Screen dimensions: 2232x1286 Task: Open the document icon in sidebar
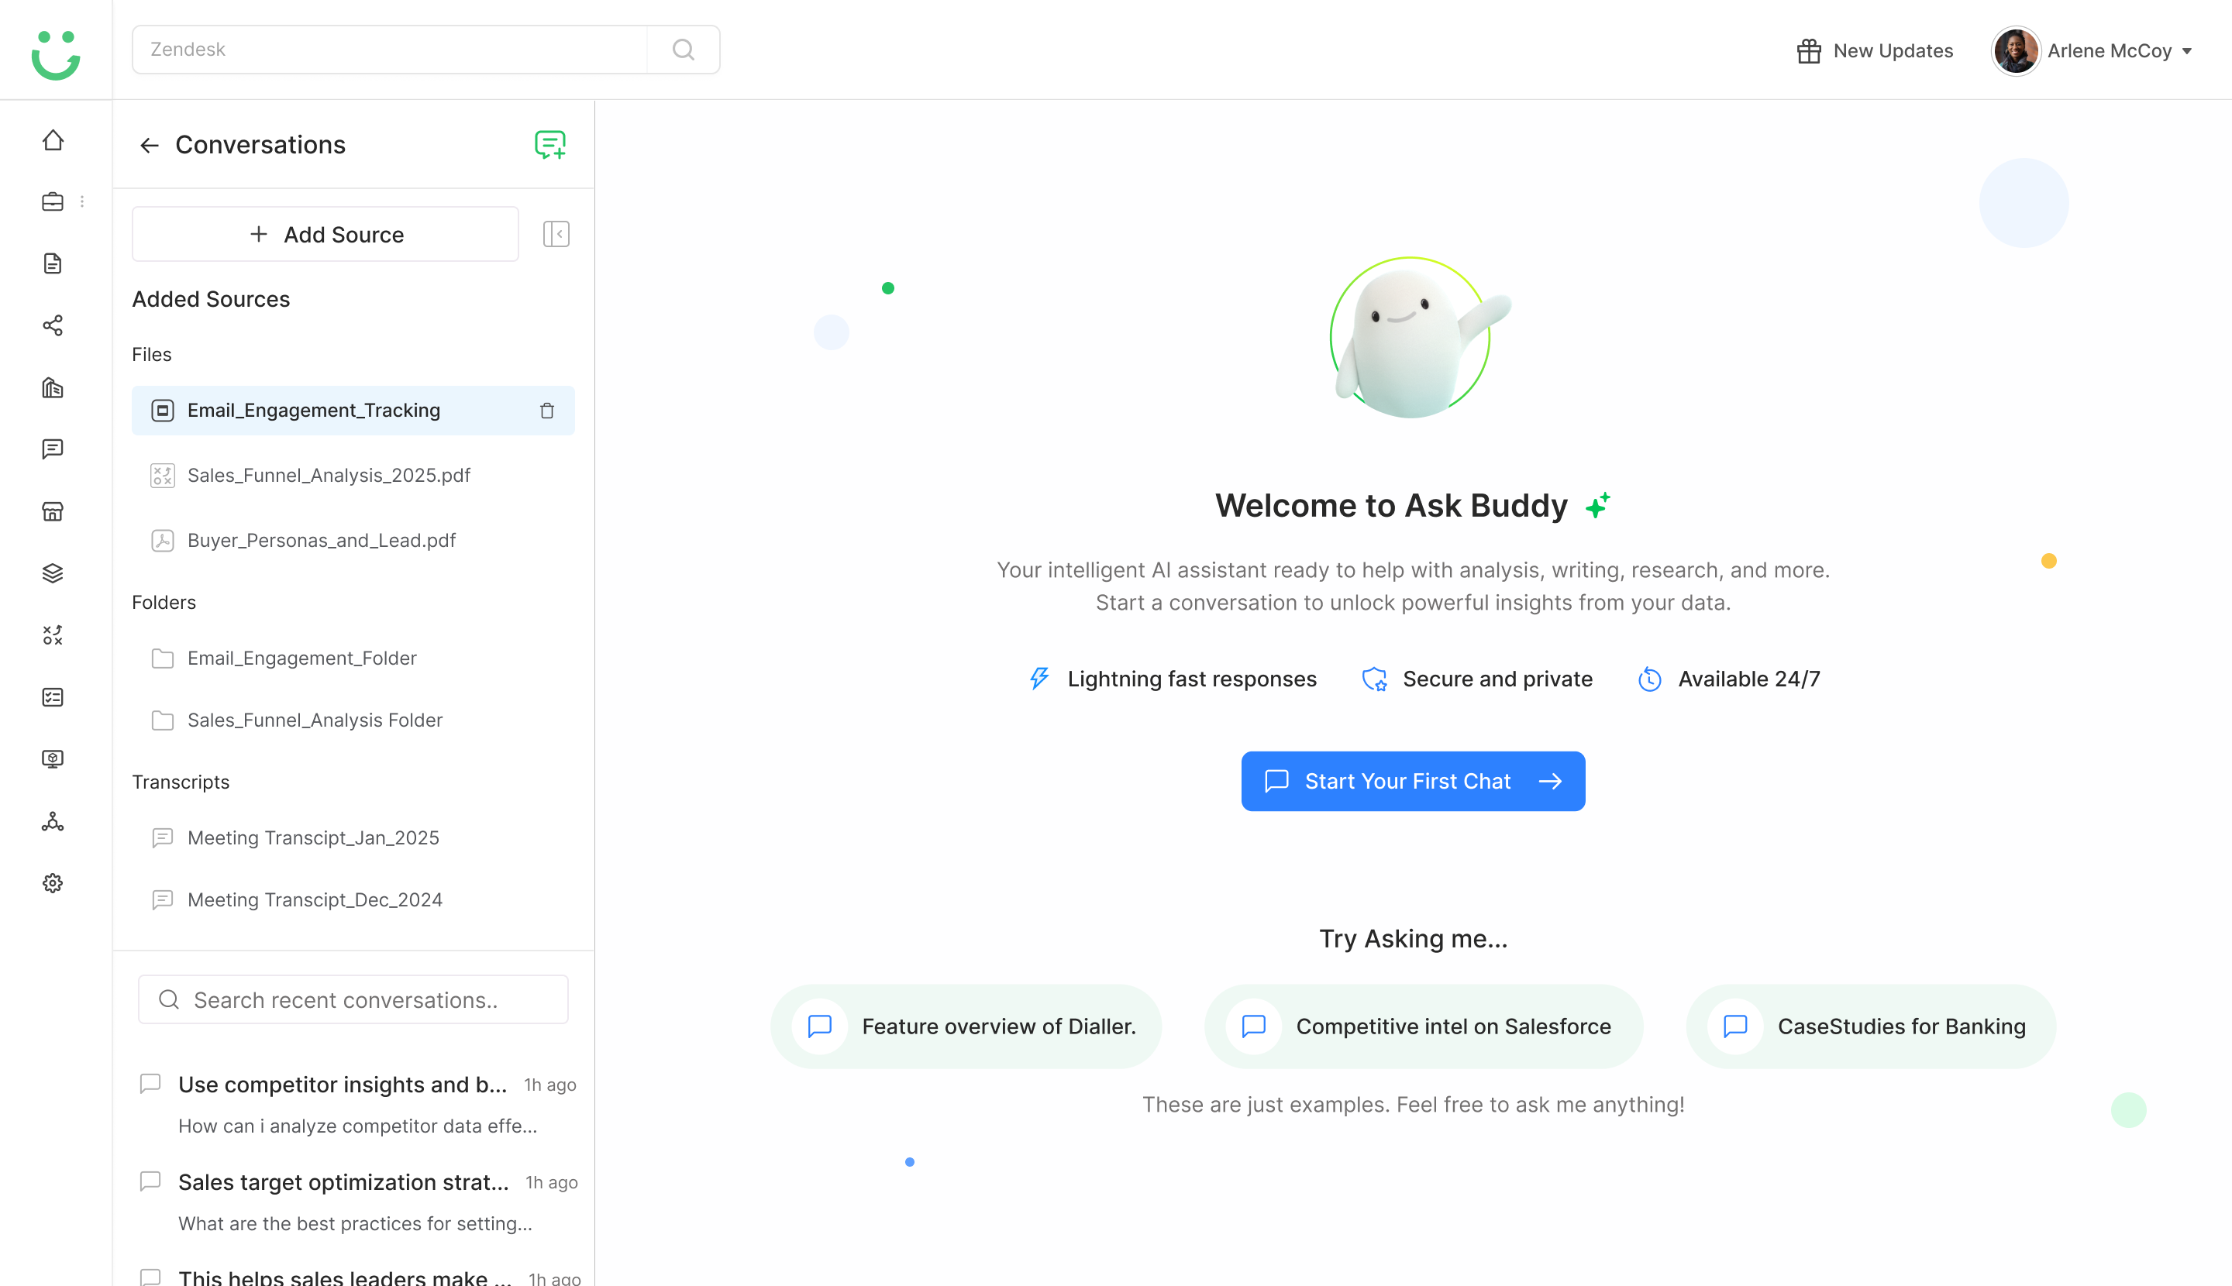pyautogui.click(x=53, y=263)
